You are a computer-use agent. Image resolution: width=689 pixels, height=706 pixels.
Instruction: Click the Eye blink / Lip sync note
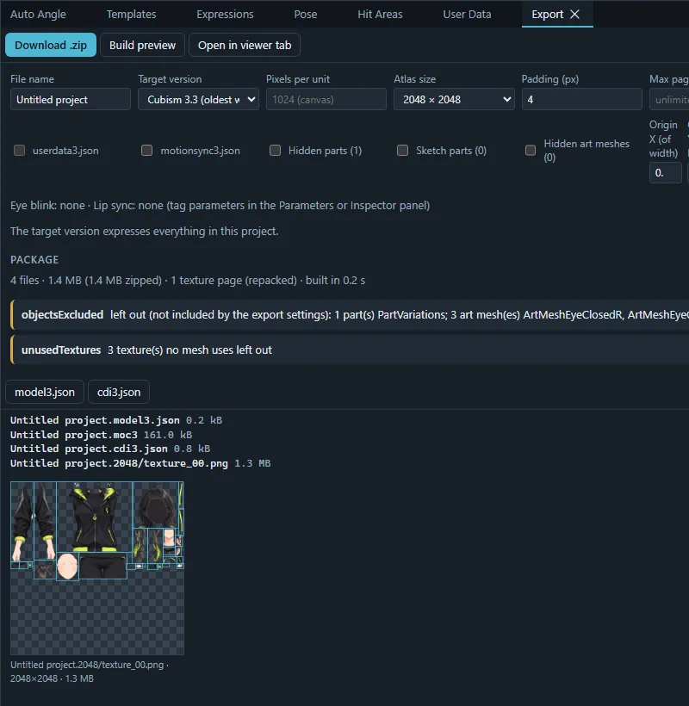[x=220, y=205]
